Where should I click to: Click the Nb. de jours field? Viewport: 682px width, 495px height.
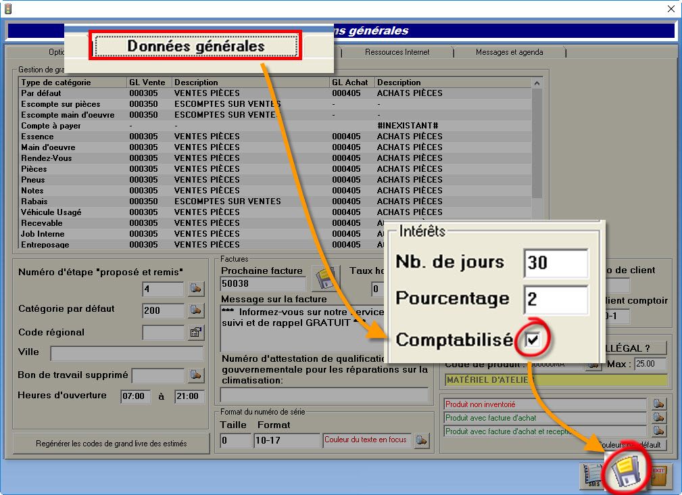[556, 262]
